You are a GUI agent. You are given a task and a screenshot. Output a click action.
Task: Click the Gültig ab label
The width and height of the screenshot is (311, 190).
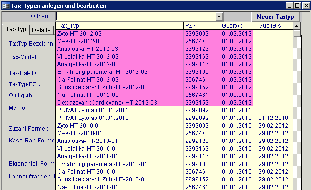click(x=21, y=95)
